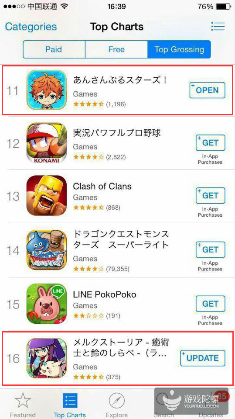Switch to the Free segment
The height and width of the screenshot is (419, 235).
[116, 49]
